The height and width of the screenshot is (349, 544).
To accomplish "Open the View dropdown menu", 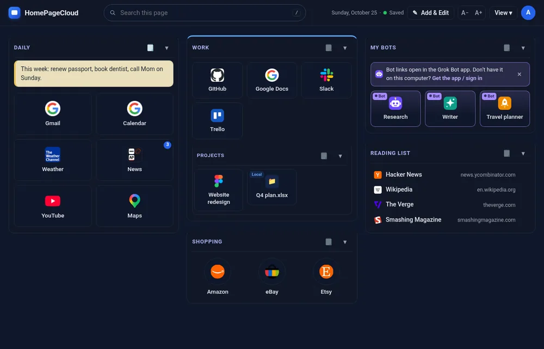I will (x=503, y=13).
